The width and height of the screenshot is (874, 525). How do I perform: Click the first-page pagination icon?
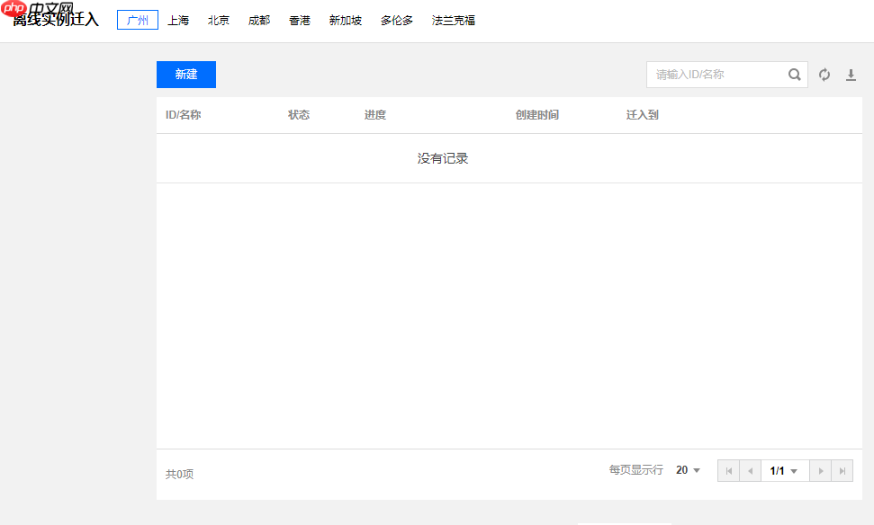(x=728, y=470)
